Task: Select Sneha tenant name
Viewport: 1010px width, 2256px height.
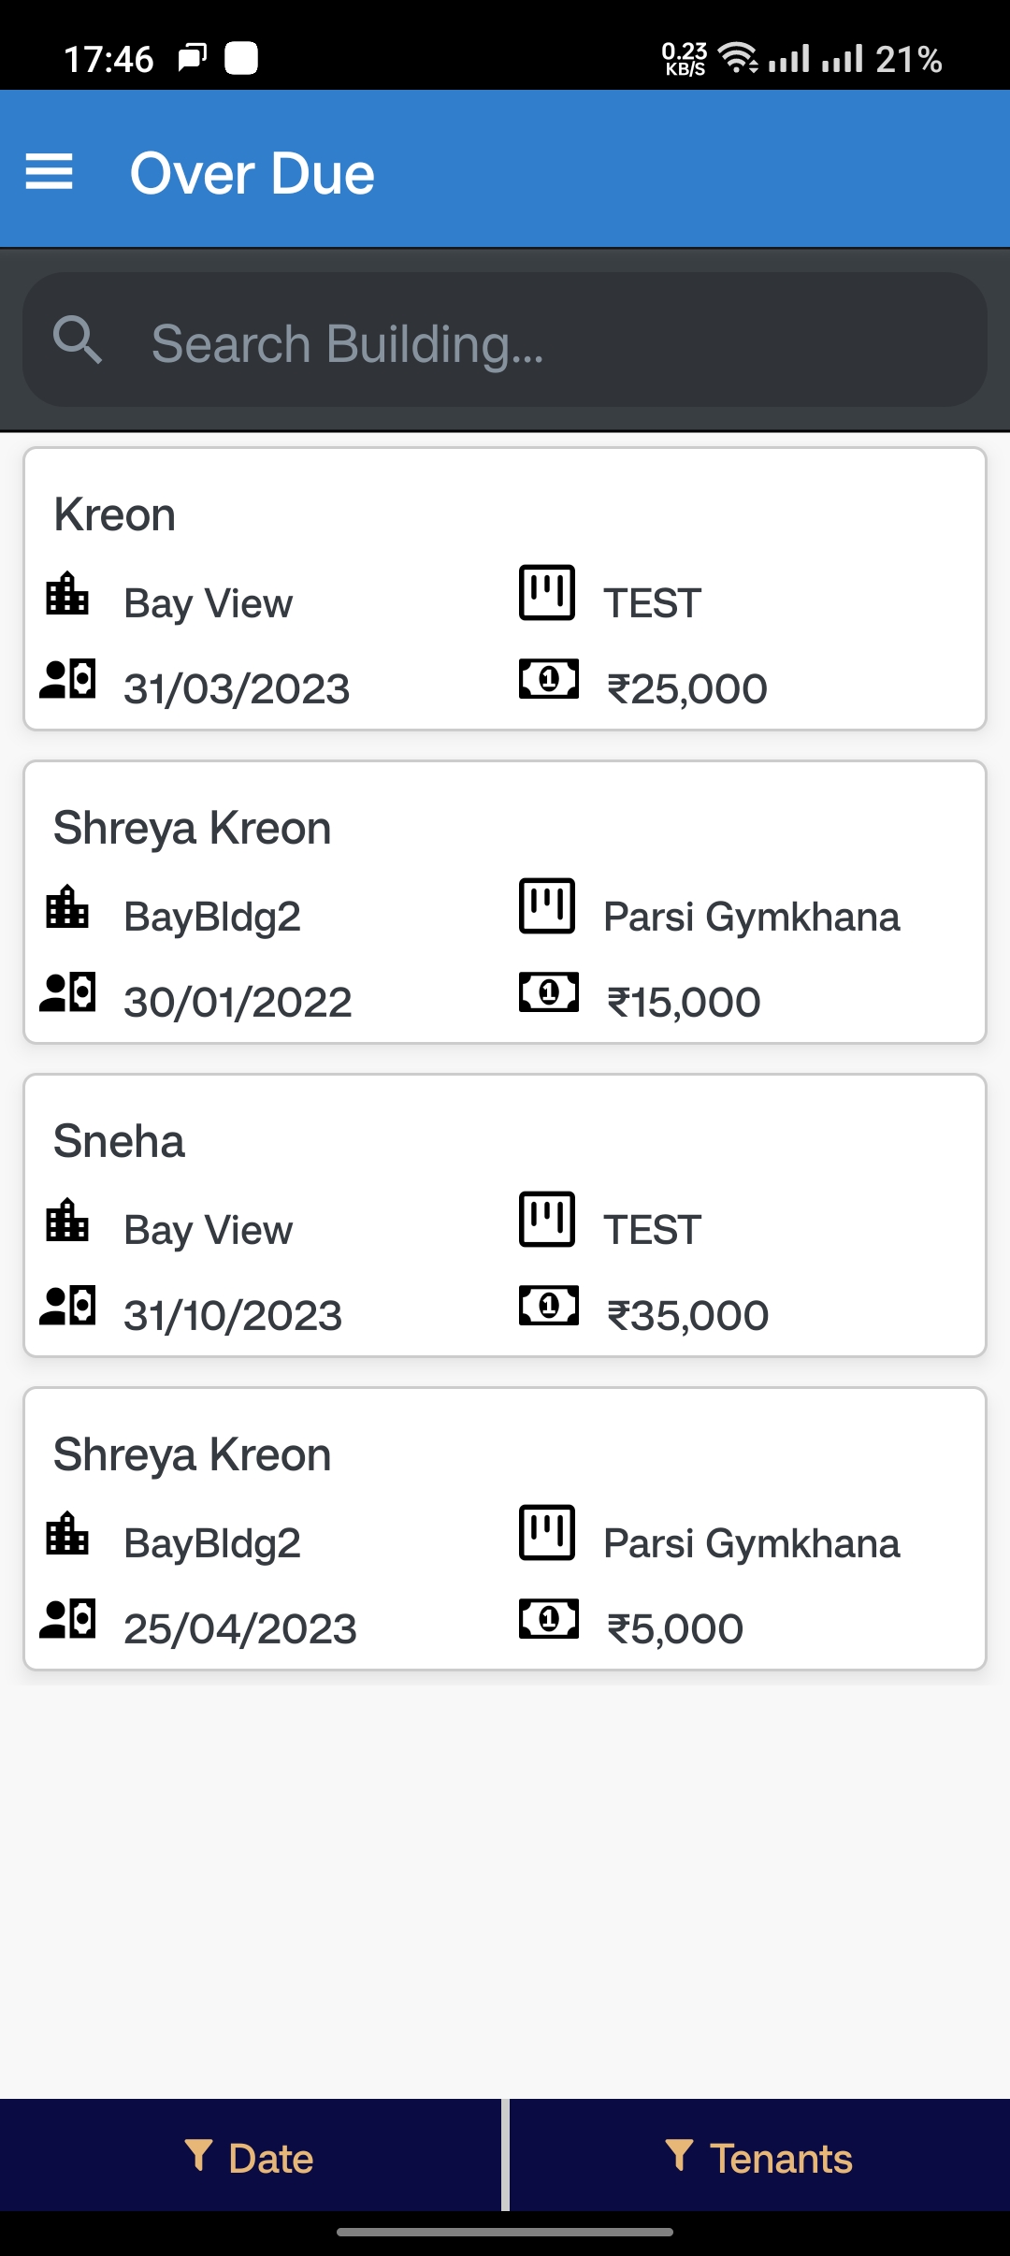Action: pos(120,1142)
